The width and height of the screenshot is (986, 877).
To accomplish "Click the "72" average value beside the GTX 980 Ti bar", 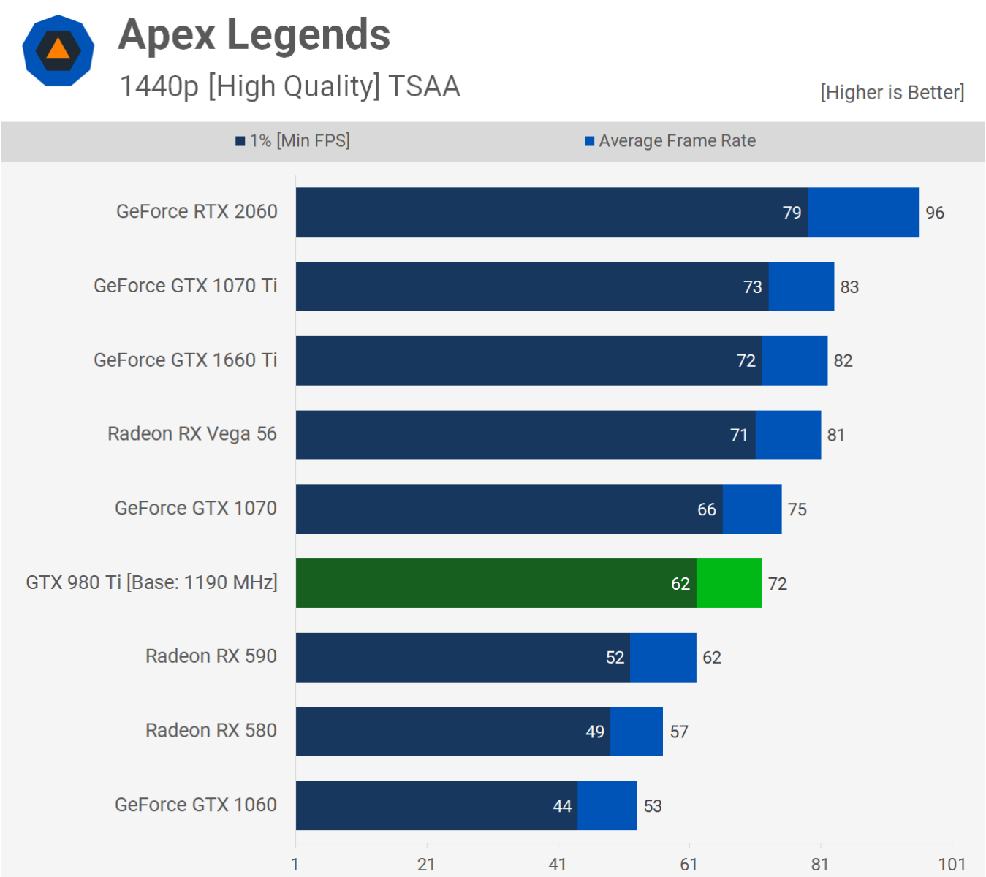I will tap(778, 584).
